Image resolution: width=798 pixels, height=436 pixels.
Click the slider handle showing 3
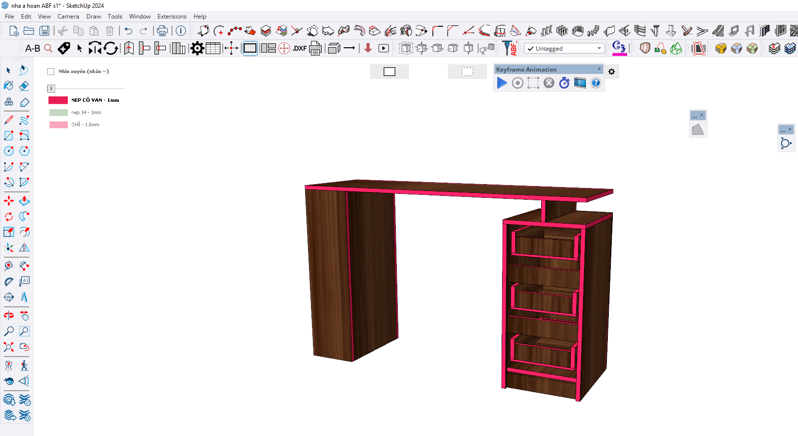[x=51, y=88]
